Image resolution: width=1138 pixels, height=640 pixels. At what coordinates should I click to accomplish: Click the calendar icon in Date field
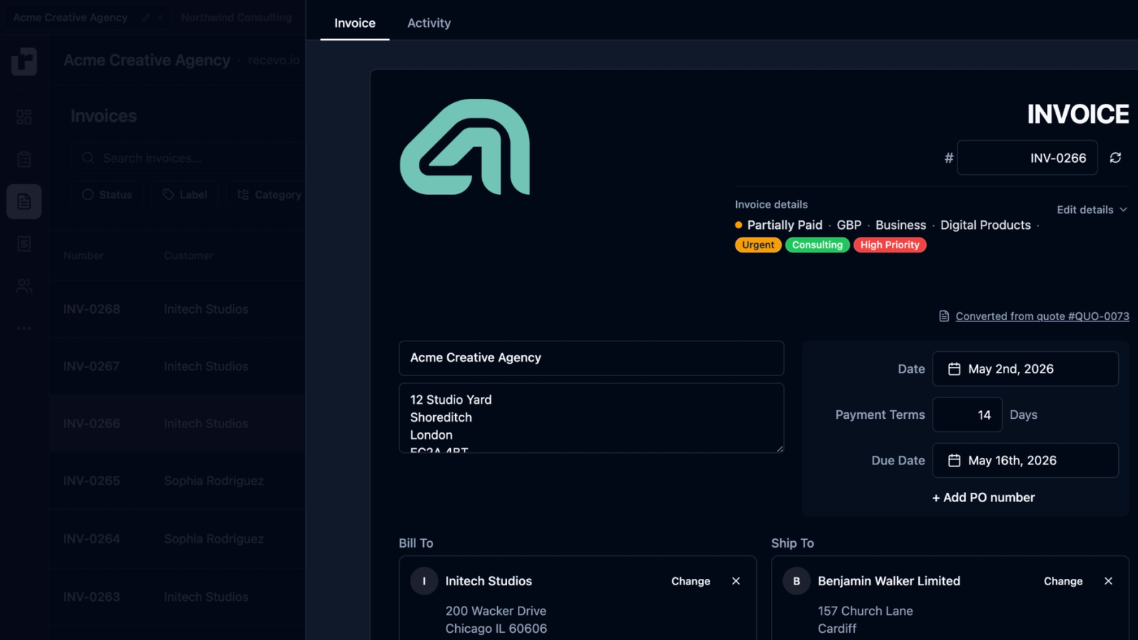pos(954,369)
